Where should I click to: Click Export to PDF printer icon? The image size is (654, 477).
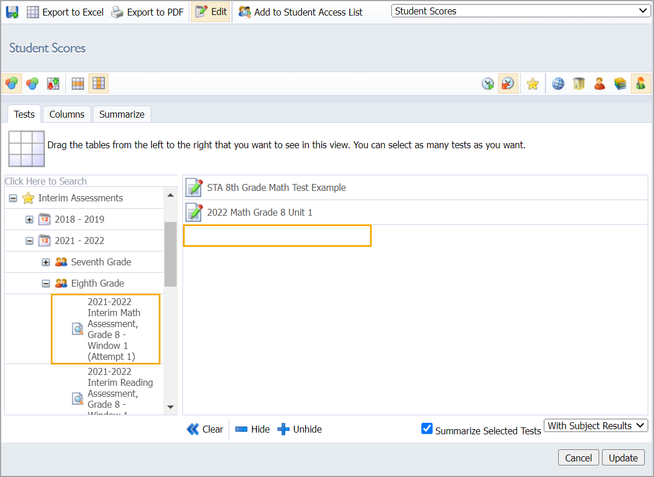coord(117,12)
